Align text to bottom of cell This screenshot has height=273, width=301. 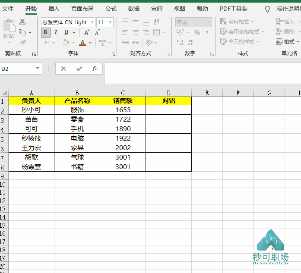[x=146, y=23]
